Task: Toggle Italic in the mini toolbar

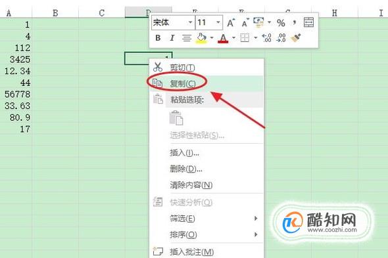Action: pyautogui.click(x=172, y=38)
